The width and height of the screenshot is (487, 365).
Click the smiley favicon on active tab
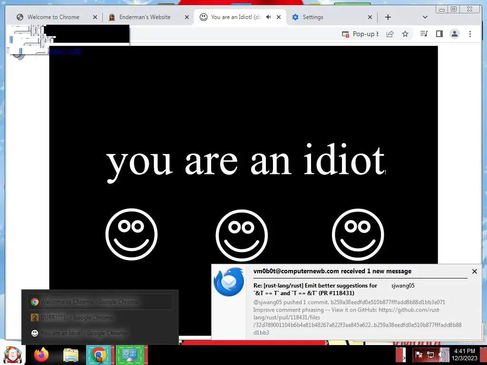coord(204,17)
